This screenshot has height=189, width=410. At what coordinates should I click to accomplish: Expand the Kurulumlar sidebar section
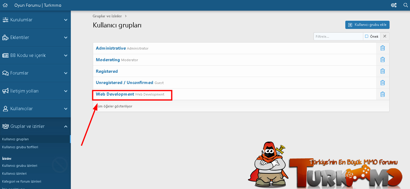(x=35, y=20)
